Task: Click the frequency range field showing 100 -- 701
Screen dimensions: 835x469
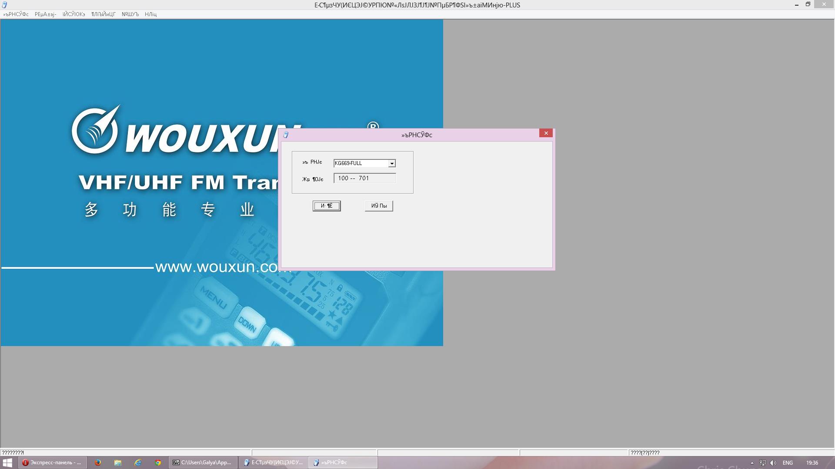Action: pos(365,178)
